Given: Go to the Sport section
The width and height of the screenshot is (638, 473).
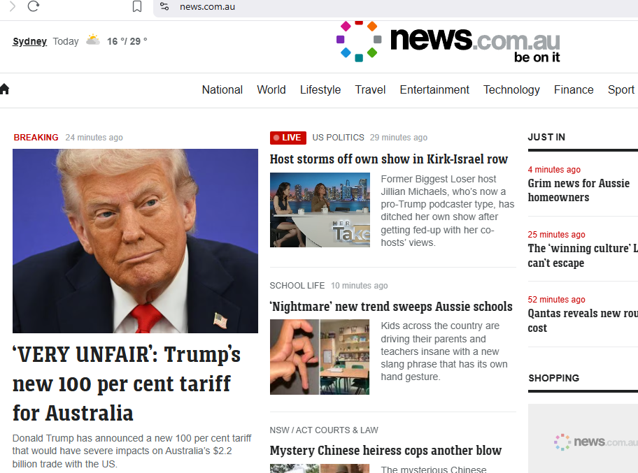Looking at the screenshot, I should [621, 89].
